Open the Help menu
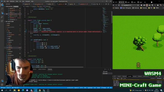 tap(32, 1)
